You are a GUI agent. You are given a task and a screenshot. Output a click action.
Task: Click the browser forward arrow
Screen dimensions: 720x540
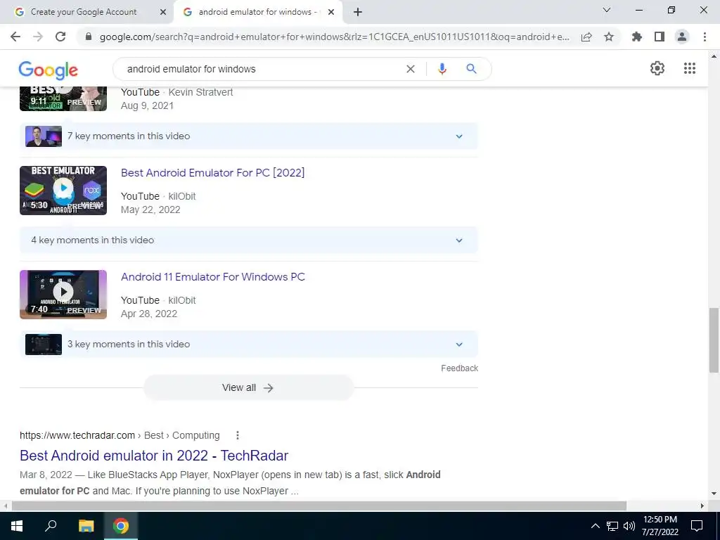click(x=38, y=37)
